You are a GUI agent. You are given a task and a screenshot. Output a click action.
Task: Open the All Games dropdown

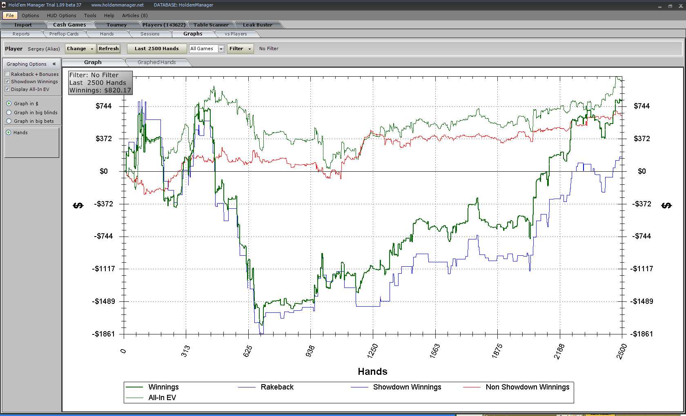pyautogui.click(x=207, y=49)
